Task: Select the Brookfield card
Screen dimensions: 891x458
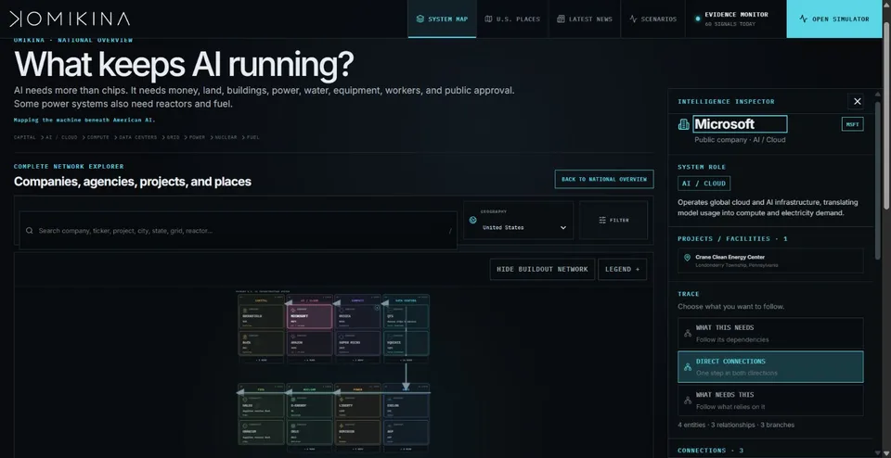Action: coord(262,317)
